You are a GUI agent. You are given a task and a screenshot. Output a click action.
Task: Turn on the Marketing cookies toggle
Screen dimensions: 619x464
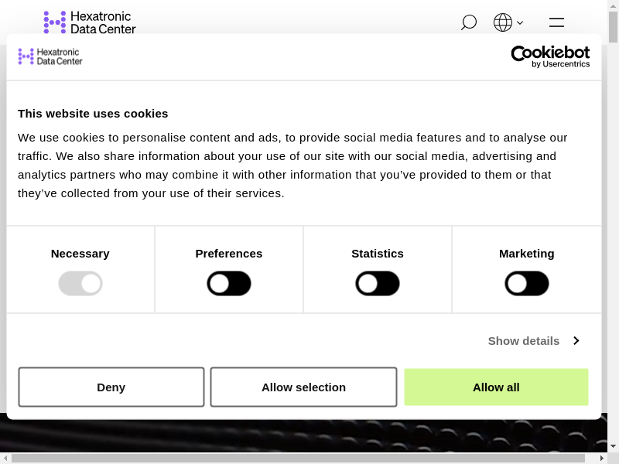click(x=527, y=284)
